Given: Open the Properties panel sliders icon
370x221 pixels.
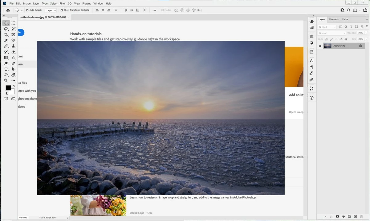Looking at the screenshot, I should (311, 37).
